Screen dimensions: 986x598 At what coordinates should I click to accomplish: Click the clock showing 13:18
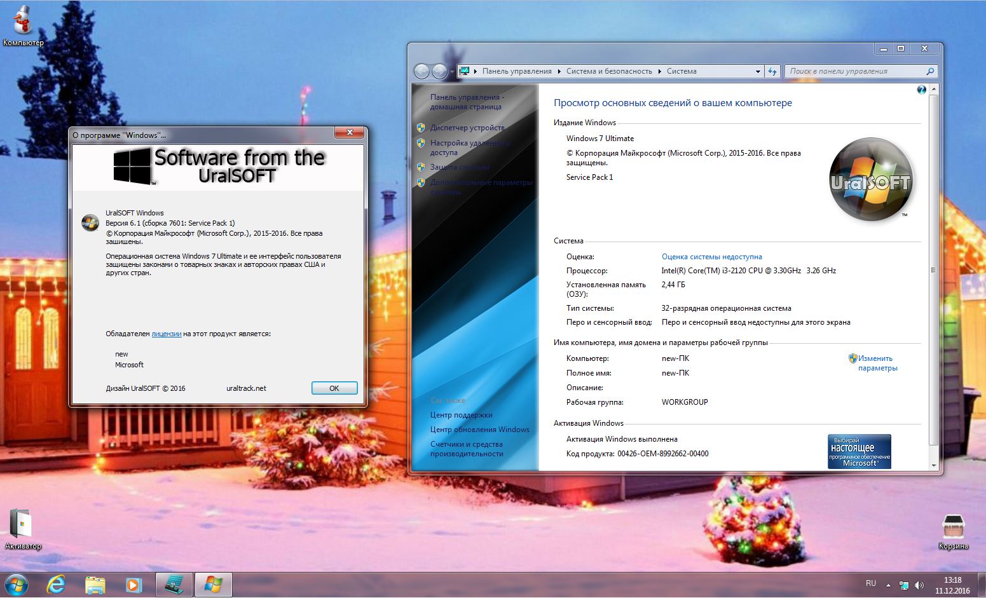(x=952, y=580)
